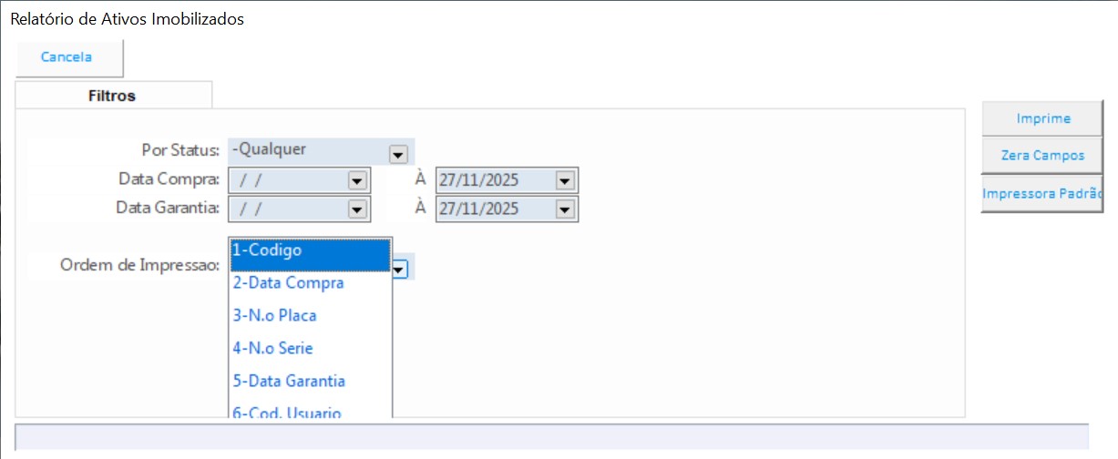The width and height of the screenshot is (1118, 459).
Task: Click the empty Data Compra start date field
Action: point(287,181)
